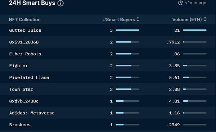Viewport: 216px width, 132px height.
Task: Click Gutter Juice smart buyers bar
Action: pos(127,30)
